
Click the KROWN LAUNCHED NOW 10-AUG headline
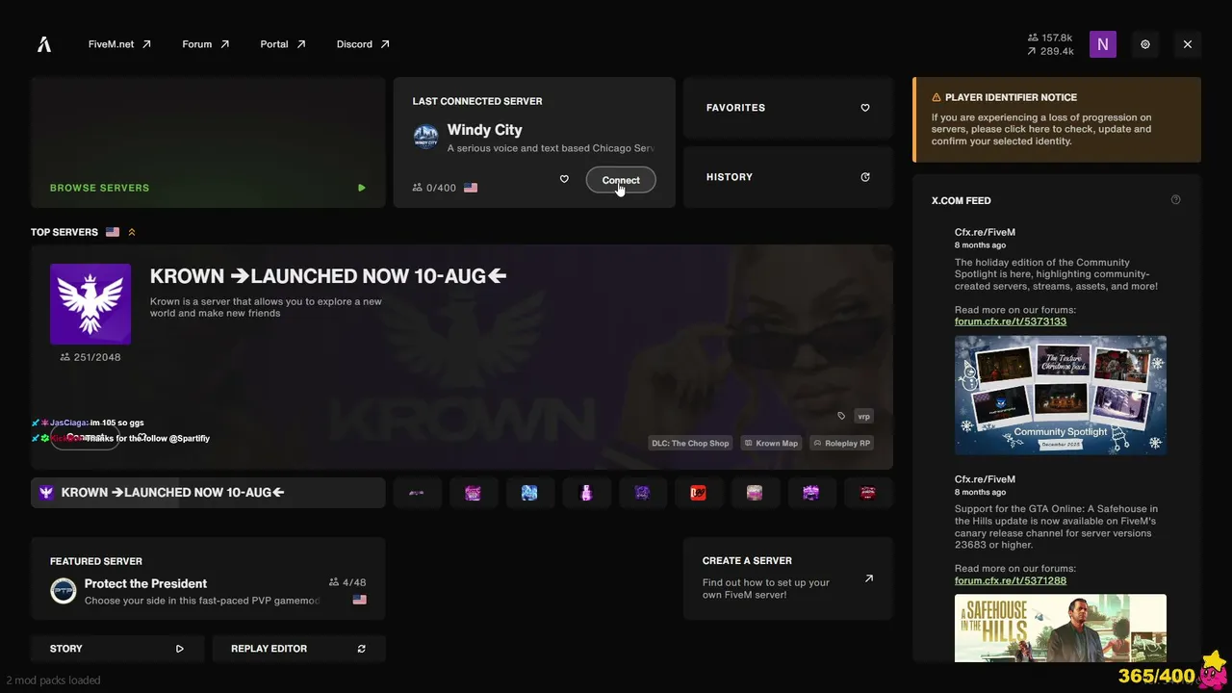point(328,276)
